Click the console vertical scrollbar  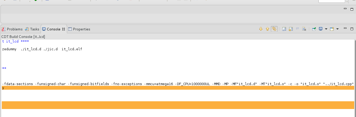click(355, 78)
